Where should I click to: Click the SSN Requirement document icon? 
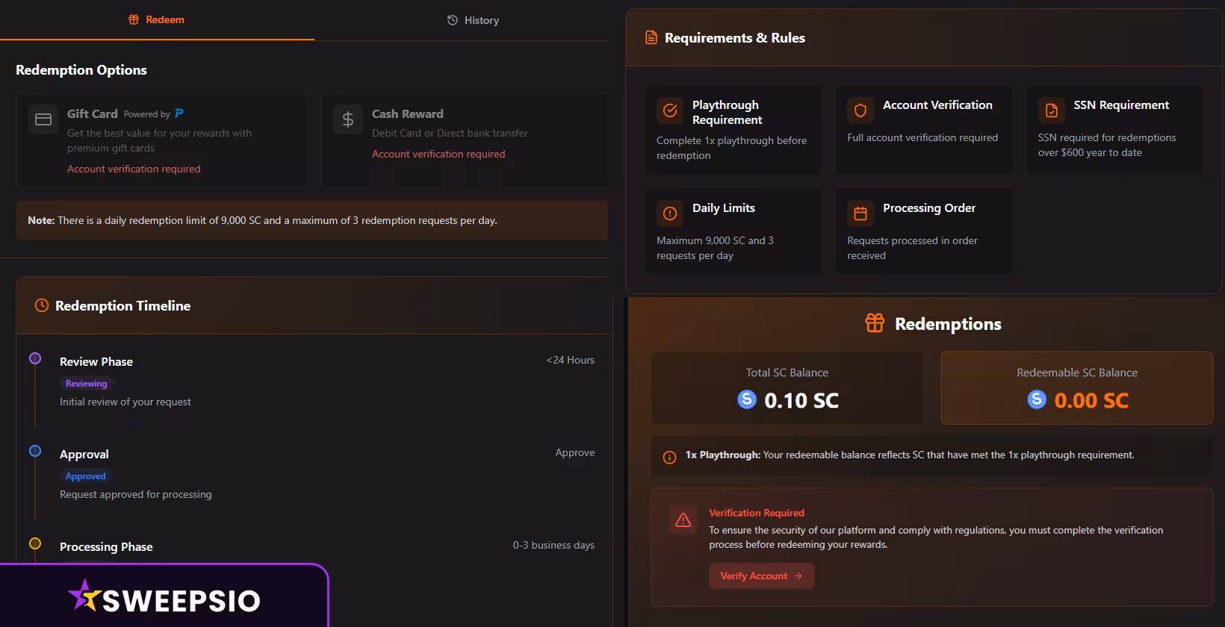point(1052,110)
